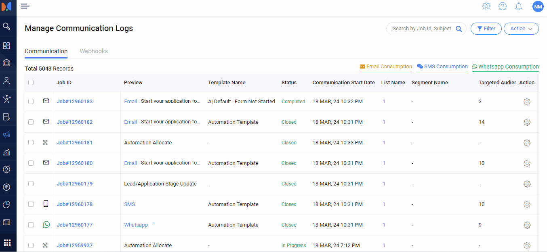Image resolution: width=547 pixels, height=252 pixels.
Task: Open the NM user avatar
Action: (x=538, y=6)
